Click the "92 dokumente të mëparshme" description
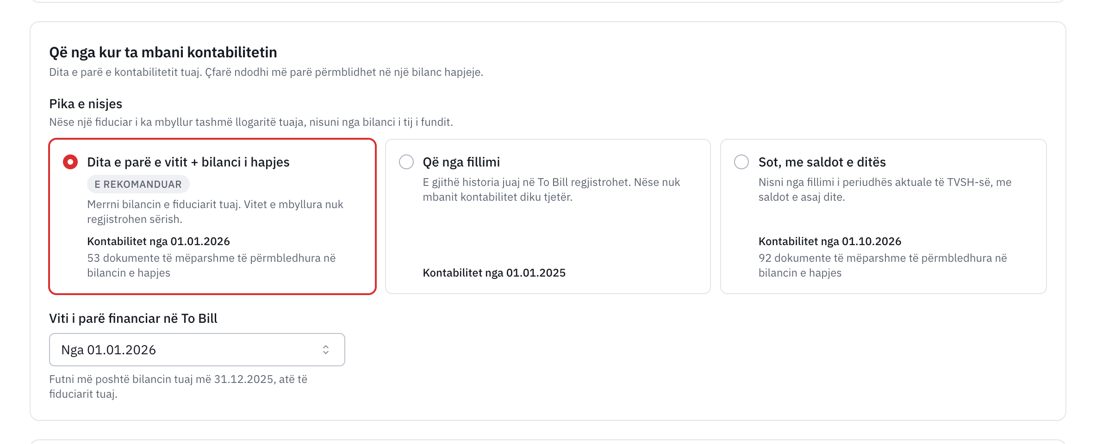 [x=883, y=265]
